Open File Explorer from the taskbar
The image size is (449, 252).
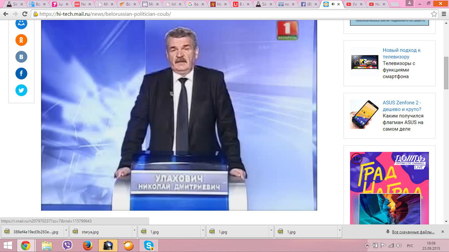pyautogui.click(x=47, y=245)
